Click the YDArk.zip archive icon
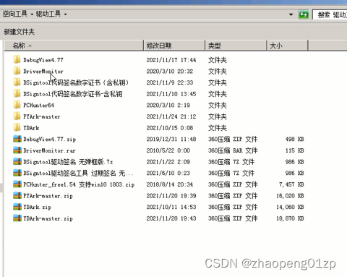 pos(17,207)
